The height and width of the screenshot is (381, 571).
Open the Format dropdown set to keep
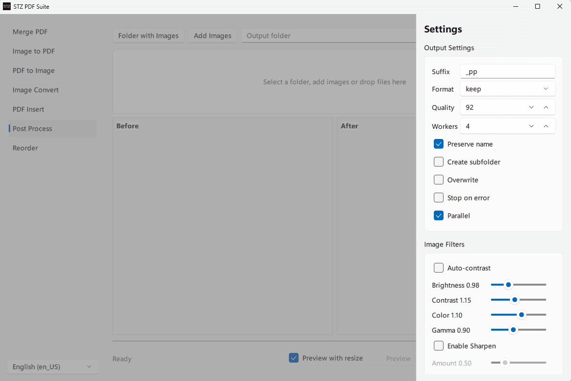(508, 89)
